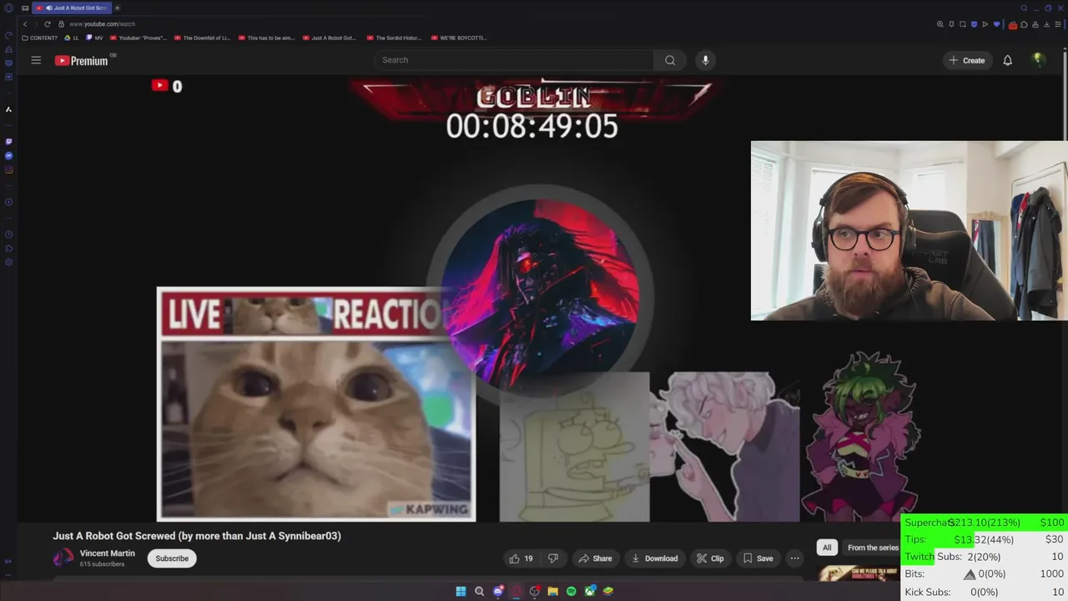Viewport: 1068px width, 601px height.
Task: Open WE'RE BOYCOTTI... bookmark
Action: (459, 38)
